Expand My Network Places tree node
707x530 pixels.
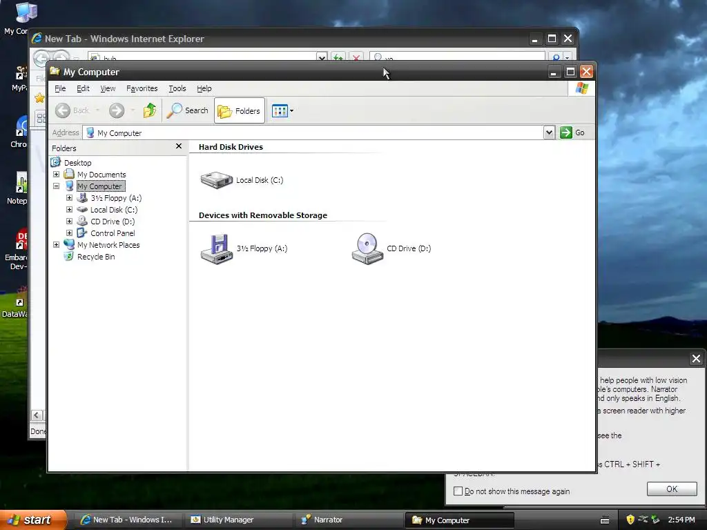[x=56, y=245]
